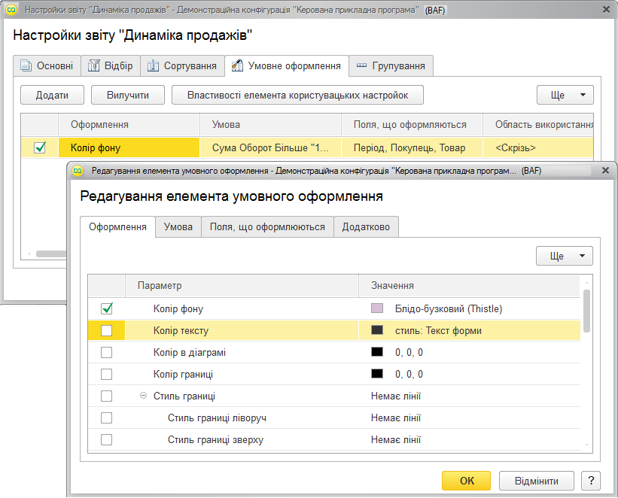Click the Параметр column header
The height and width of the screenshot is (498, 618).
tap(242, 286)
